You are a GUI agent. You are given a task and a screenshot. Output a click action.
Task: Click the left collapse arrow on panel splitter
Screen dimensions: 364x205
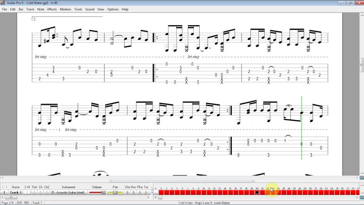pyautogui.click(x=111, y=181)
